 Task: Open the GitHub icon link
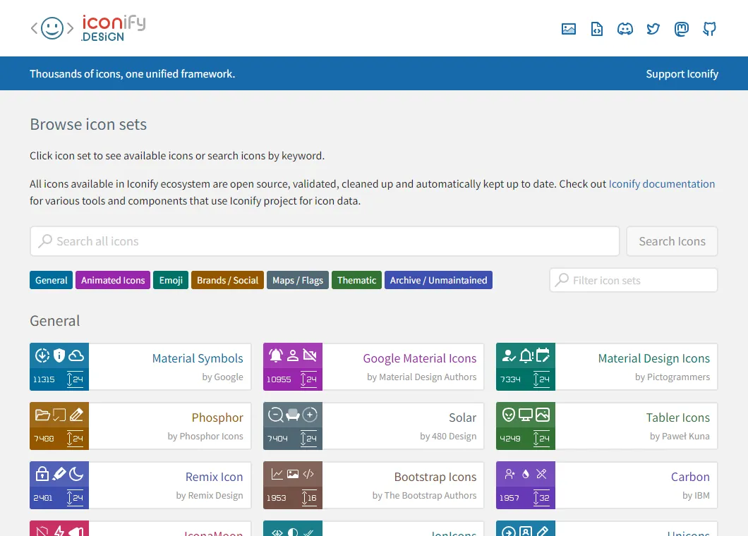click(x=710, y=29)
